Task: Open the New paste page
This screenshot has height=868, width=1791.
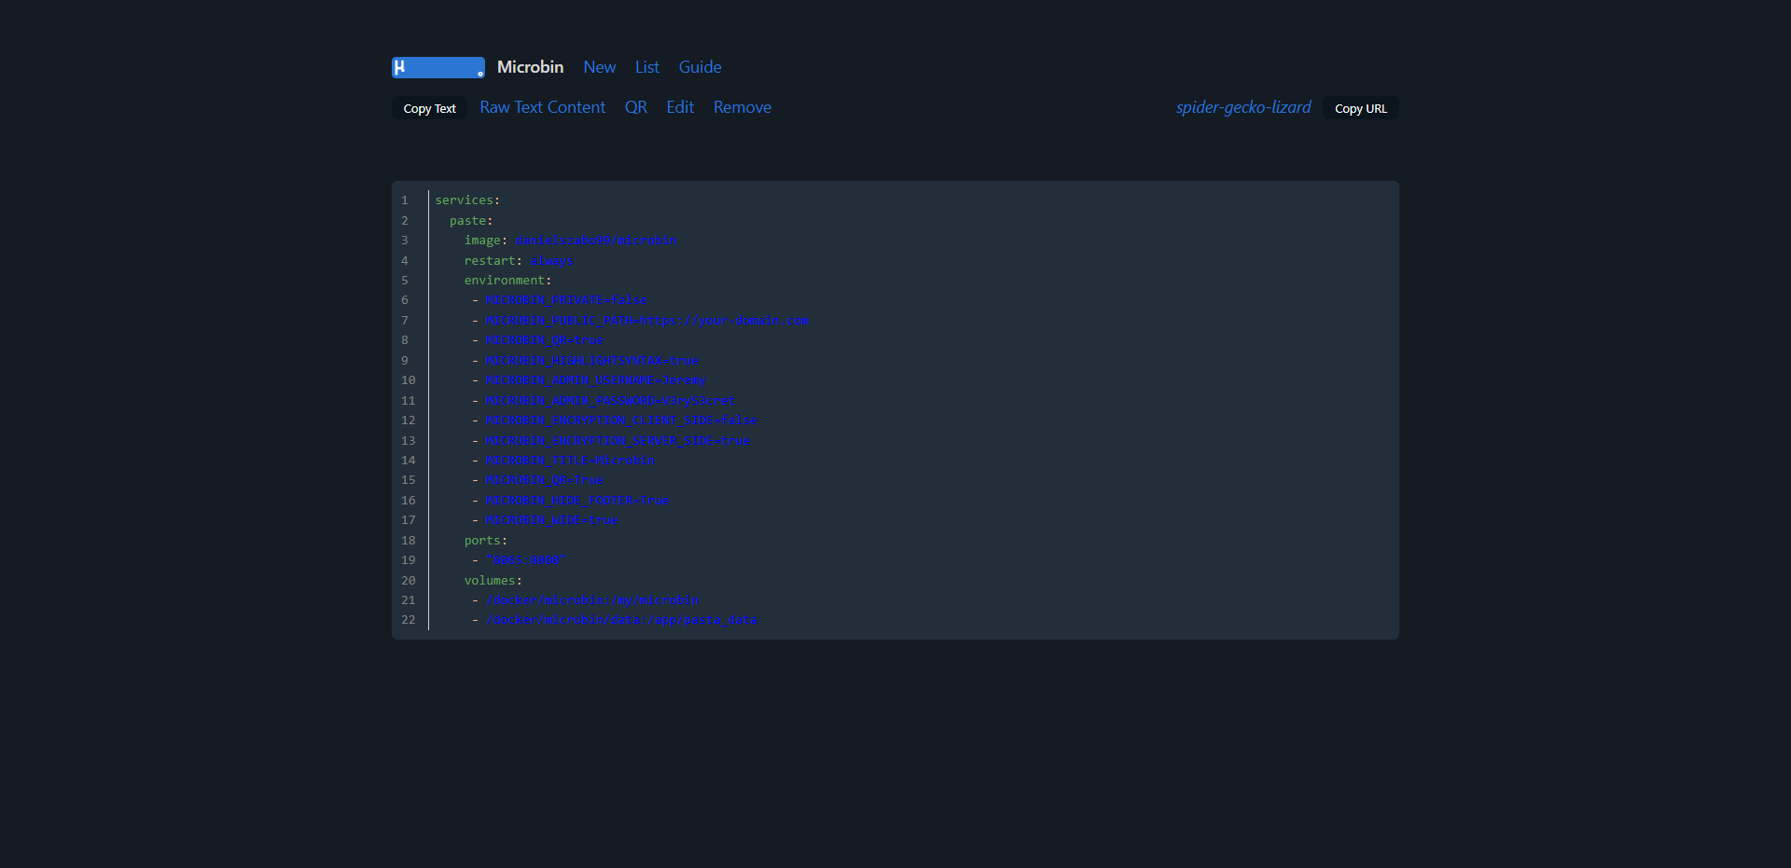Action: (x=599, y=67)
